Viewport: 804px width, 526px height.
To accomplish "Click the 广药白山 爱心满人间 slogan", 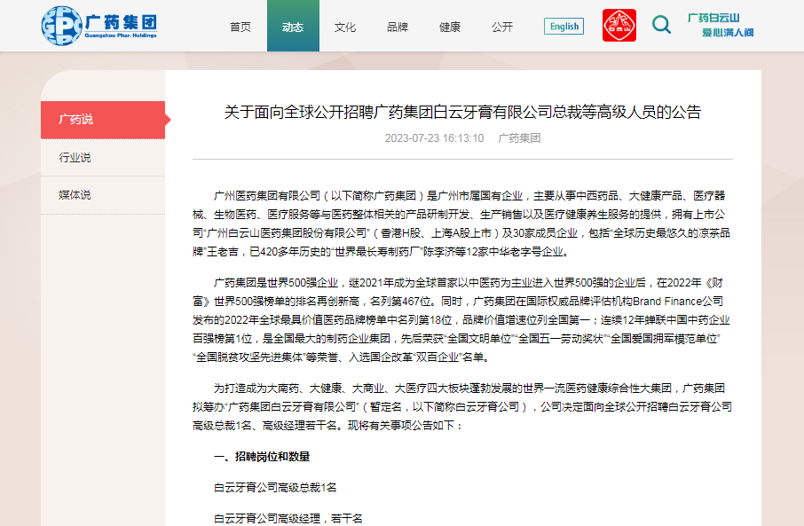I will click(721, 25).
